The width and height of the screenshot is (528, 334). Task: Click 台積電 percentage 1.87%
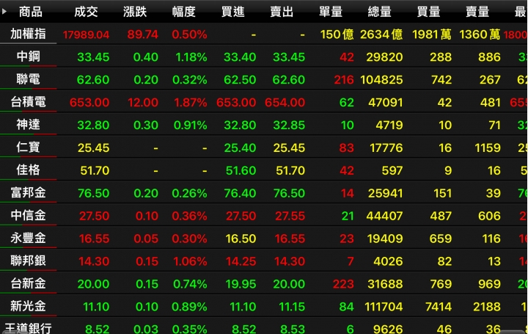point(190,103)
